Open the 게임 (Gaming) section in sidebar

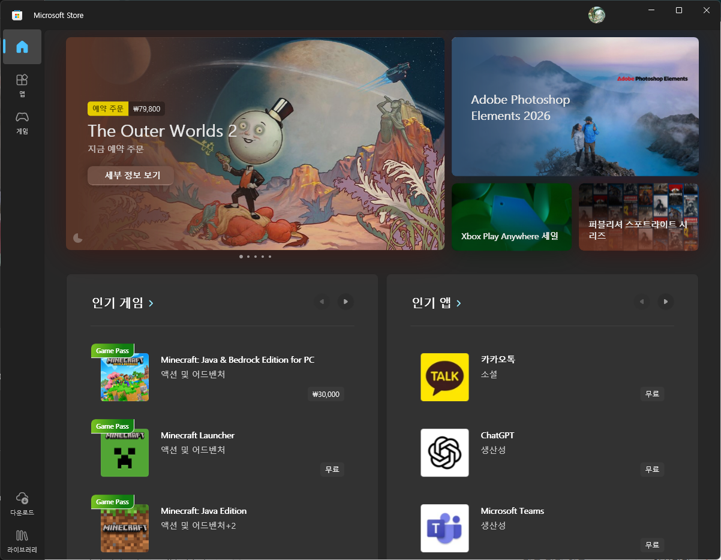pos(22,122)
